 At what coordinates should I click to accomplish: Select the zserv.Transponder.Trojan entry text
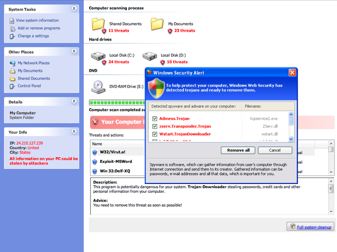[x=185, y=126]
